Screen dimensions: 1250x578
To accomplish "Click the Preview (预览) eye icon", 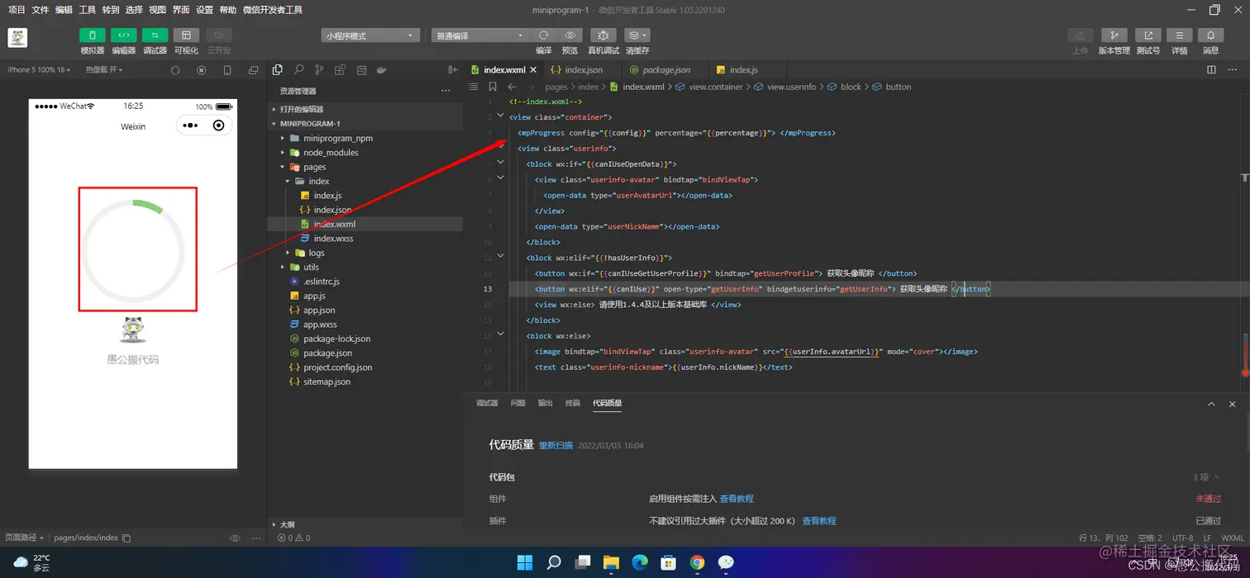I will pos(570,36).
